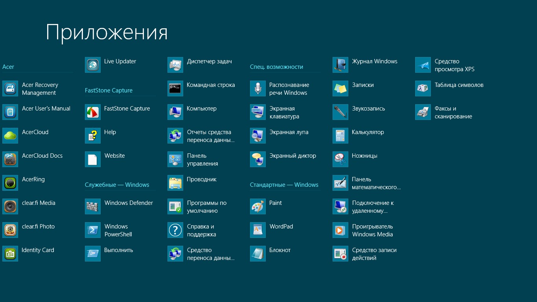Click the Спец. возможности group header

pos(276,67)
